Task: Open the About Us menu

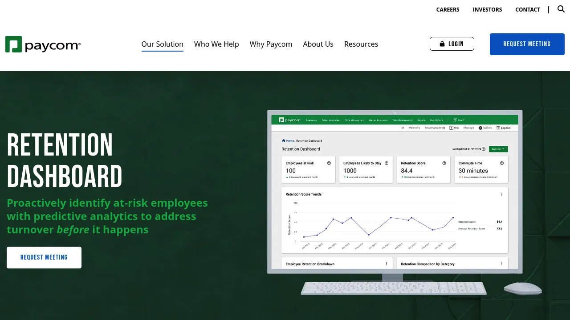Action: tap(318, 44)
